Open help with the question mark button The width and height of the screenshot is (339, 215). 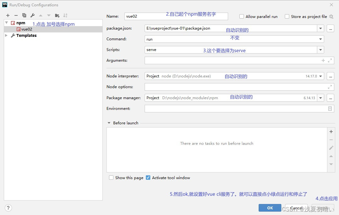click(x=8, y=208)
